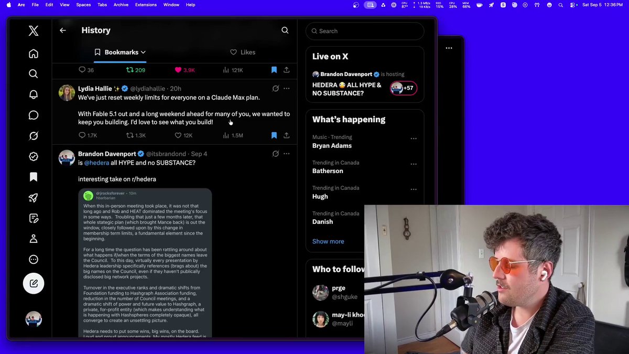
Task: Open more options for Hugh trend
Action: click(414, 189)
